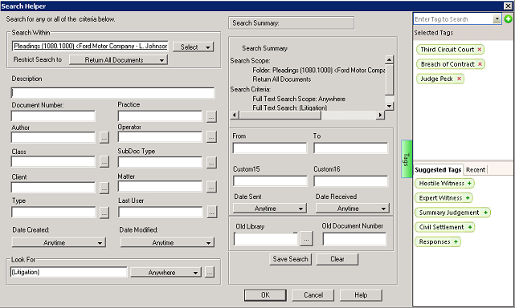The height and width of the screenshot is (308, 515).
Task: Switch to the Recent tags tab
Action: click(476, 169)
